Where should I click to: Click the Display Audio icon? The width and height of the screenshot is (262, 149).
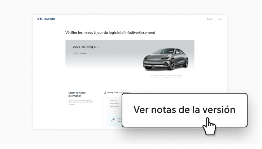(x=105, y=92)
